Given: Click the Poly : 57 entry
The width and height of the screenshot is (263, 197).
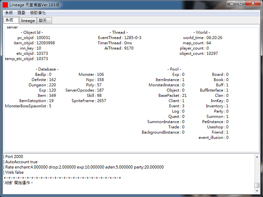Looking at the screenshot, I should [94, 85].
